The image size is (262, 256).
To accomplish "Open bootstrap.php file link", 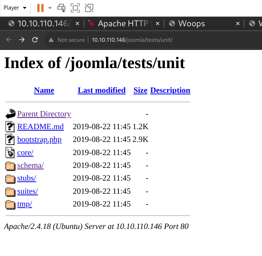I will click(x=39, y=139).
